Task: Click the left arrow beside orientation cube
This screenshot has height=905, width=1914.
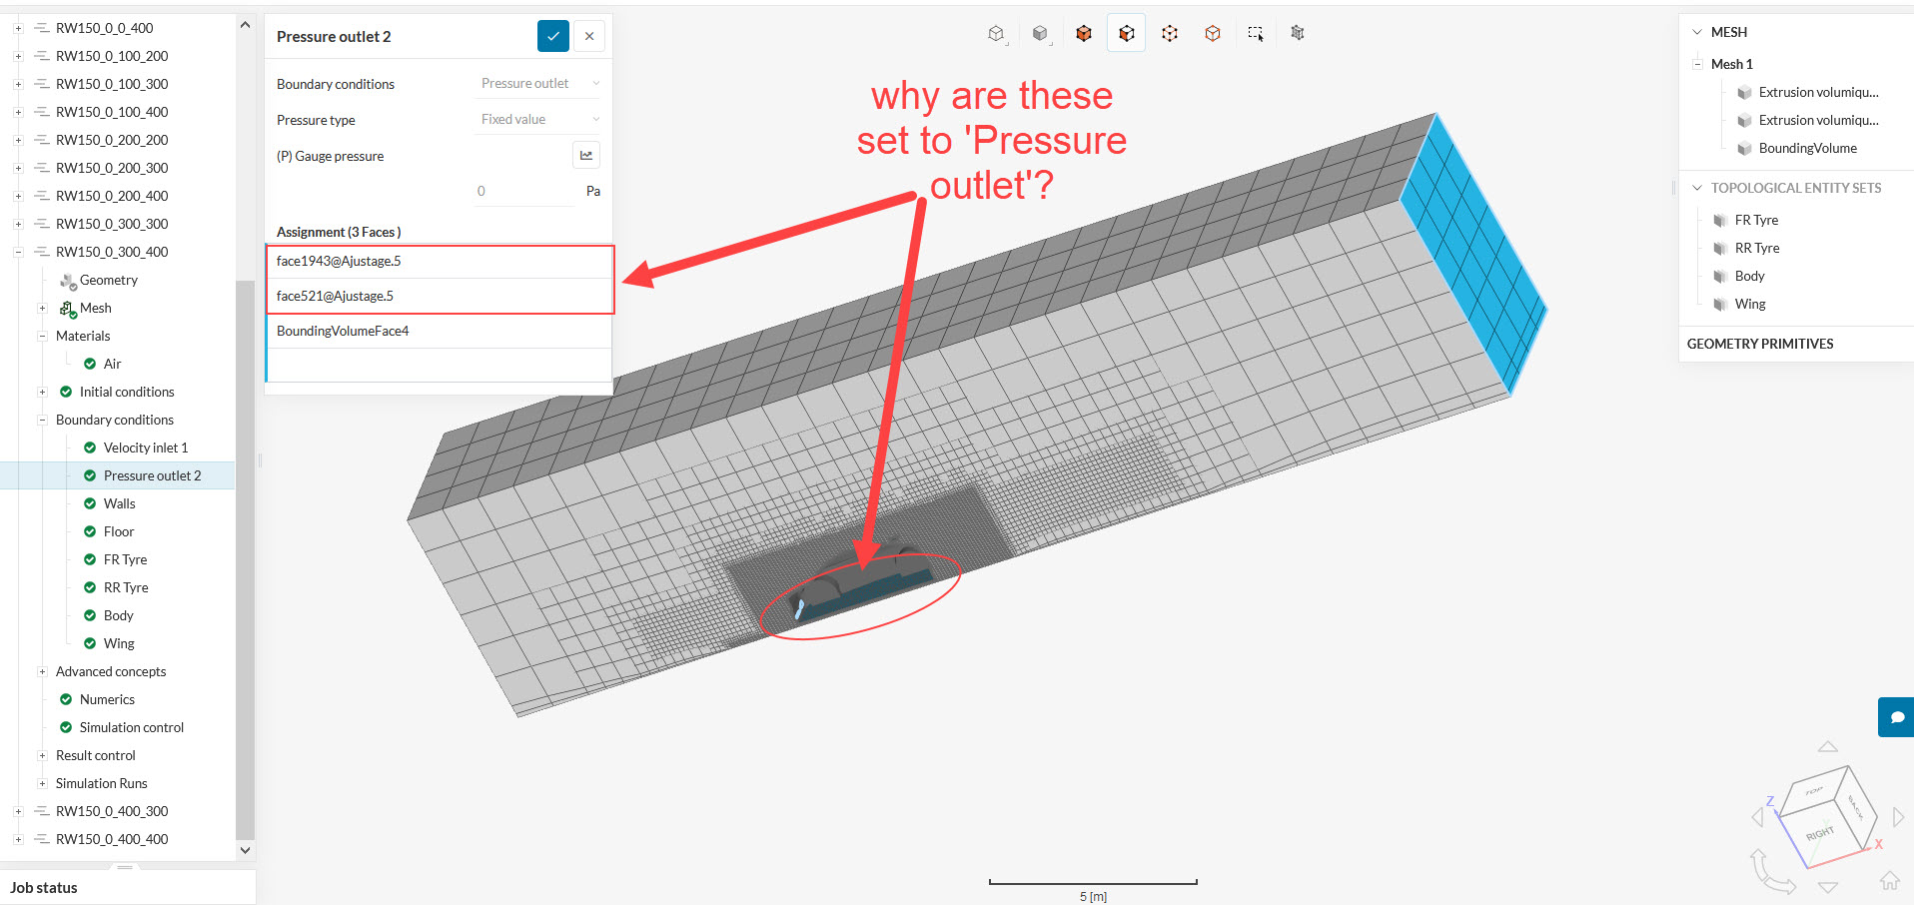Action: [1757, 818]
